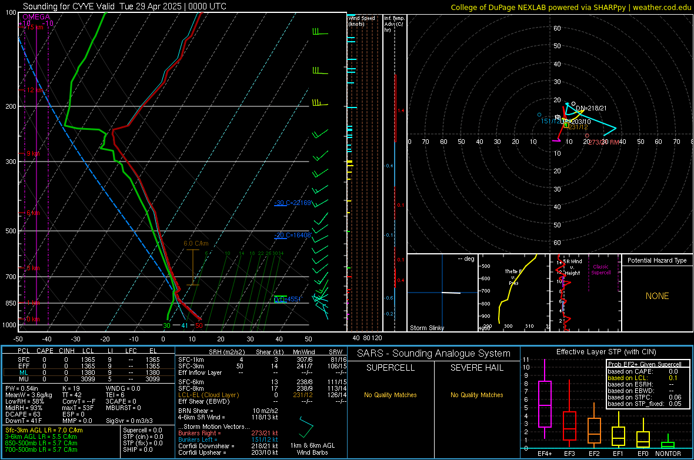The image size is (694, 460).
Task: Select the EFF parcel row
Action: pyautogui.click(x=89, y=366)
